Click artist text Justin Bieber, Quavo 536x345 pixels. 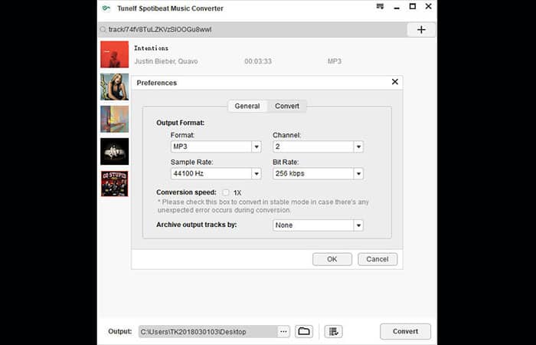pyautogui.click(x=166, y=61)
